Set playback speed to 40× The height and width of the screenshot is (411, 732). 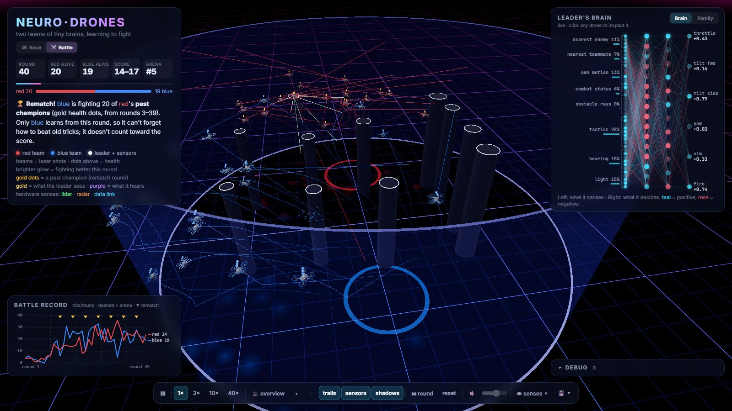point(233,393)
